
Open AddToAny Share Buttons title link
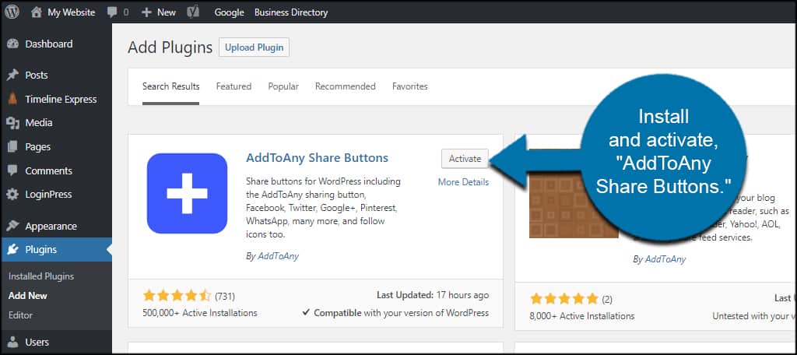[318, 158]
